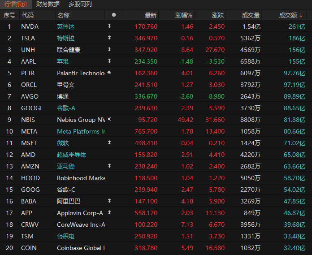This screenshot has width=312, height=255.
Task: Click NVDA latest price 170.760
Action: (x=146, y=26)
